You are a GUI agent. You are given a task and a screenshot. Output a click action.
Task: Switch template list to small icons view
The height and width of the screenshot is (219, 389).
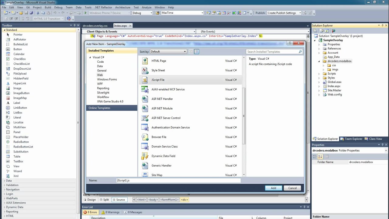click(x=191, y=52)
